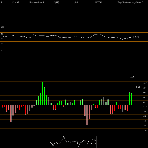Click the -60 label on the MR axis
This screenshot has height=148, width=148.
tap(144, 121)
